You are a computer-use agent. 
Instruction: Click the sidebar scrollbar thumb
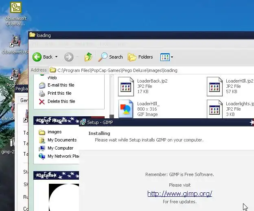(x=112, y=116)
